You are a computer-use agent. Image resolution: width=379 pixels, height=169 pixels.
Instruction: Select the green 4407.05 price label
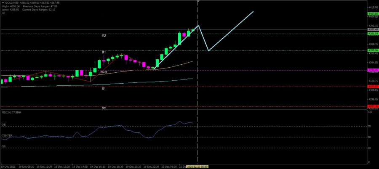pos(373,14)
